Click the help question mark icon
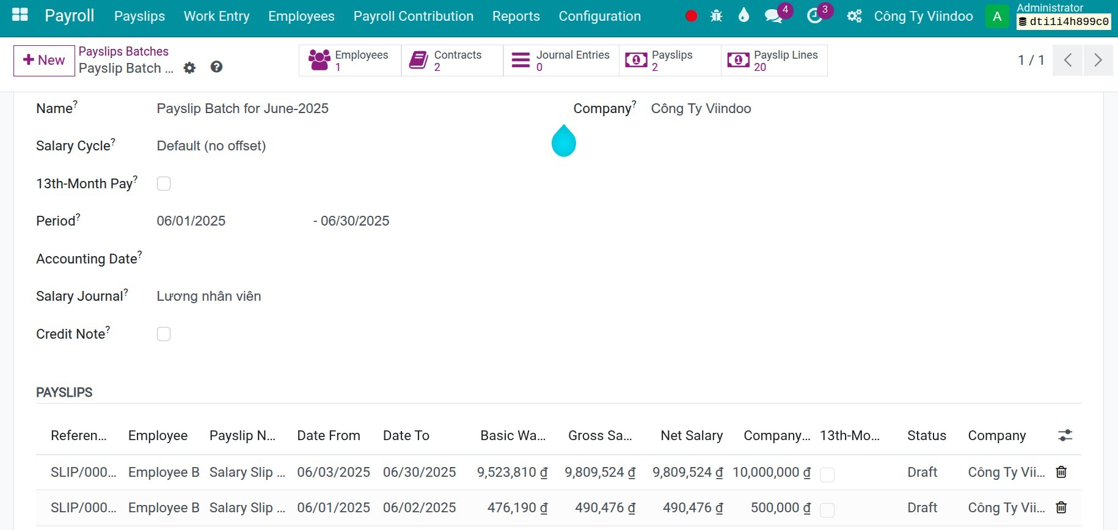1118x530 pixels. pos(216,67)
